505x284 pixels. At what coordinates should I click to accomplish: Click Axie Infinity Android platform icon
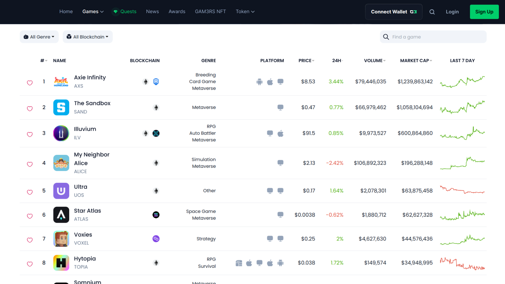[x=259, y=82]
